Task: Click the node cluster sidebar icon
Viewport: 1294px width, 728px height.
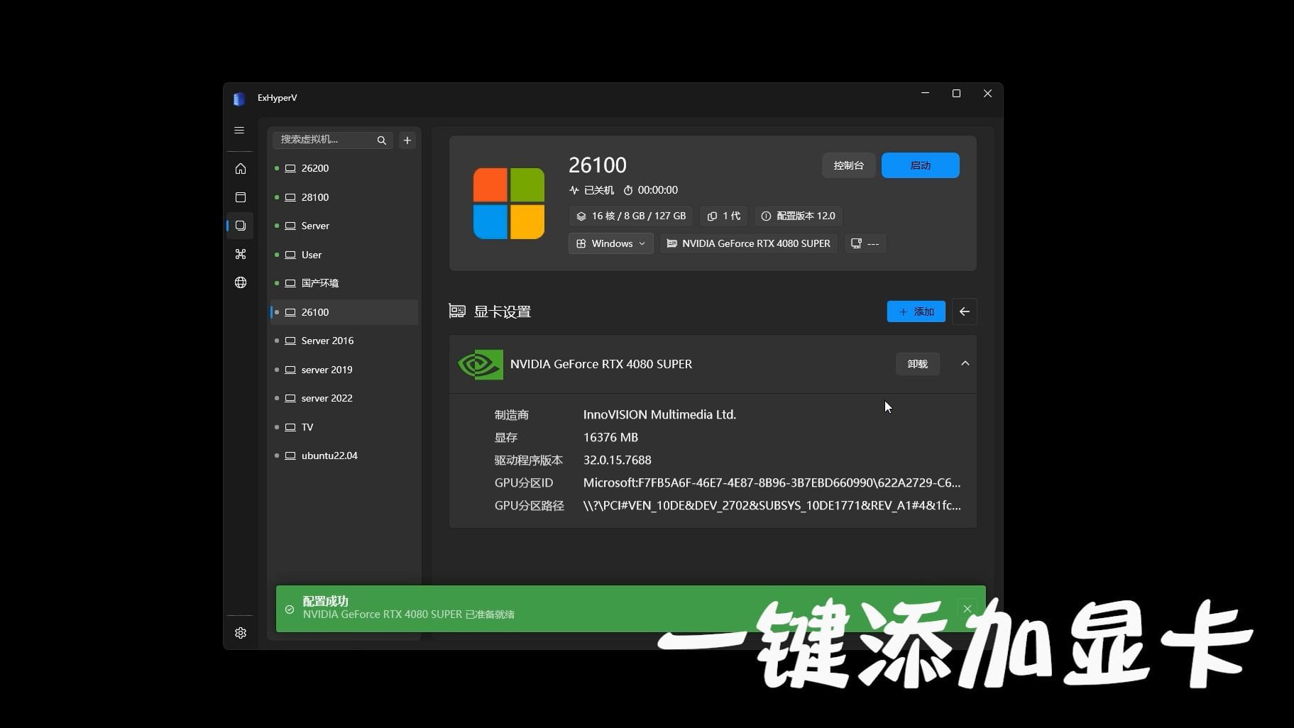Action: 240,254
